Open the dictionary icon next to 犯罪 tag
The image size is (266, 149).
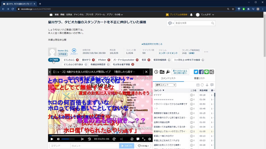click(149, 60)
